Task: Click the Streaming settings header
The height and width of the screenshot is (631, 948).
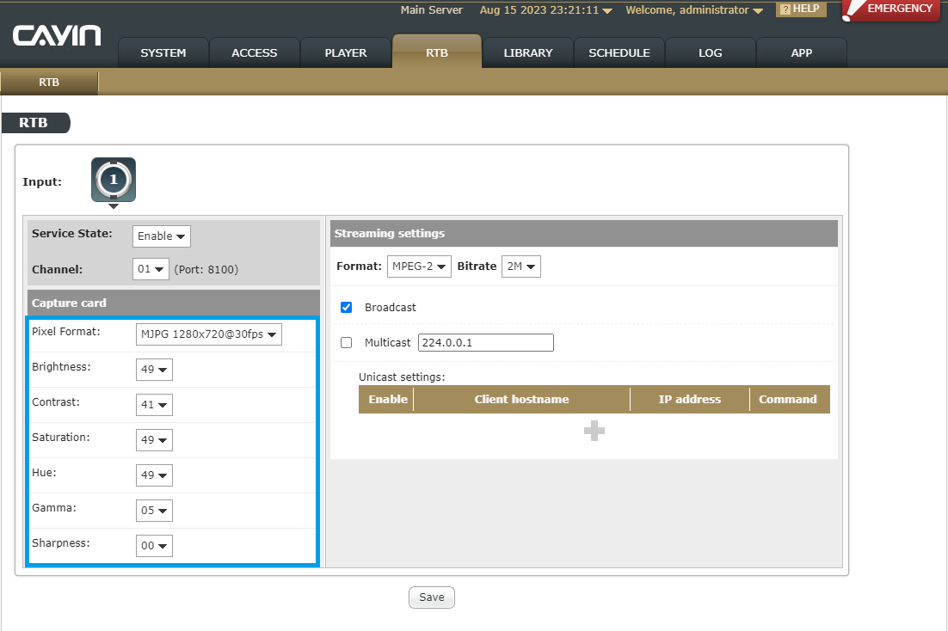Action: pos(584,233)
